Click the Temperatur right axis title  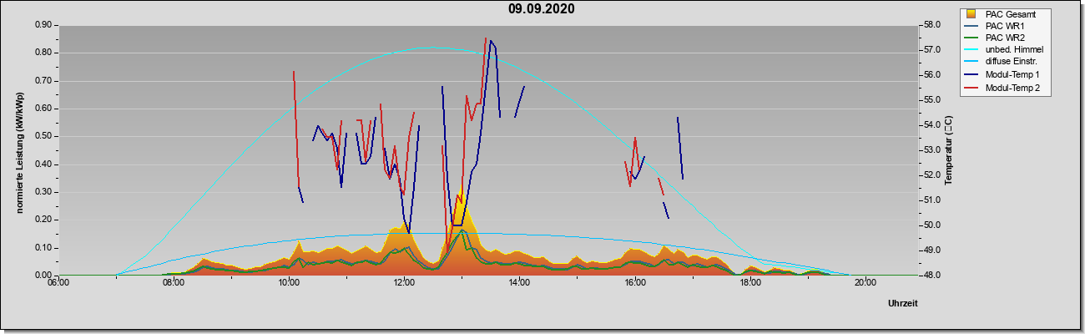click(x=948, y=151)
